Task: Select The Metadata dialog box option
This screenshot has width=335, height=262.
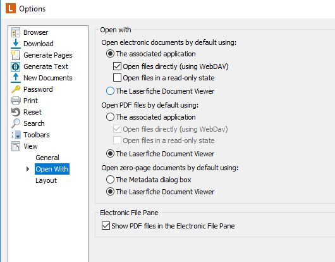Action: click(x=110, y=180)
